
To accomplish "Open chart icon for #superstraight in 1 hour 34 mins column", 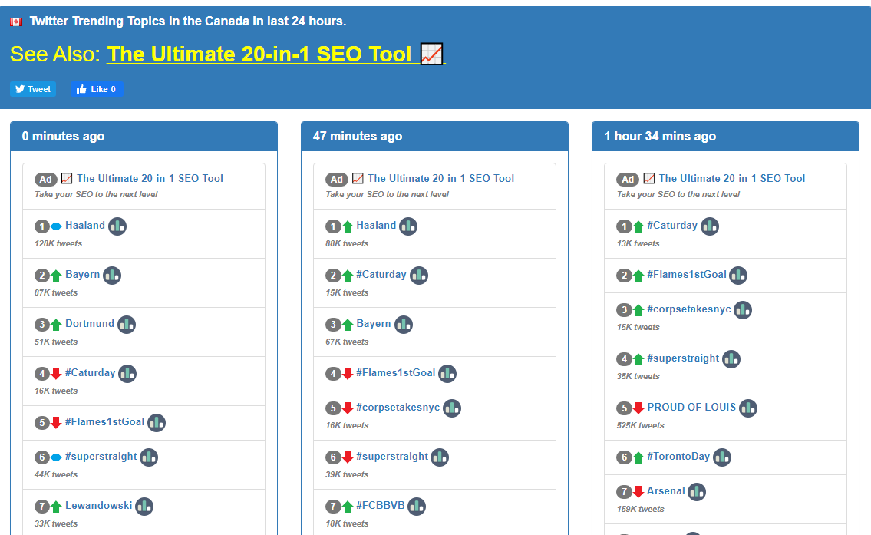I will pyautogui.click(x=731, y=359).
